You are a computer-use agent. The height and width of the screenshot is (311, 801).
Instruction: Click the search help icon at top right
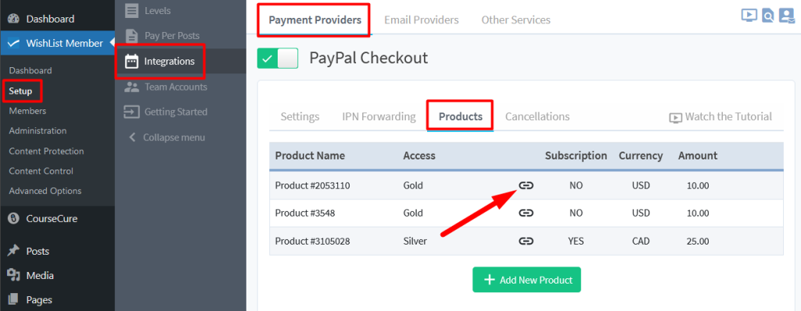[x=768, y=16]
